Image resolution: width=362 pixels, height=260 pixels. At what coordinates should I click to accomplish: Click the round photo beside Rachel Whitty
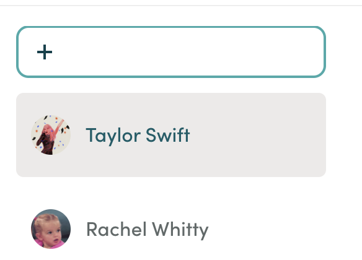[x=51, y=229]
